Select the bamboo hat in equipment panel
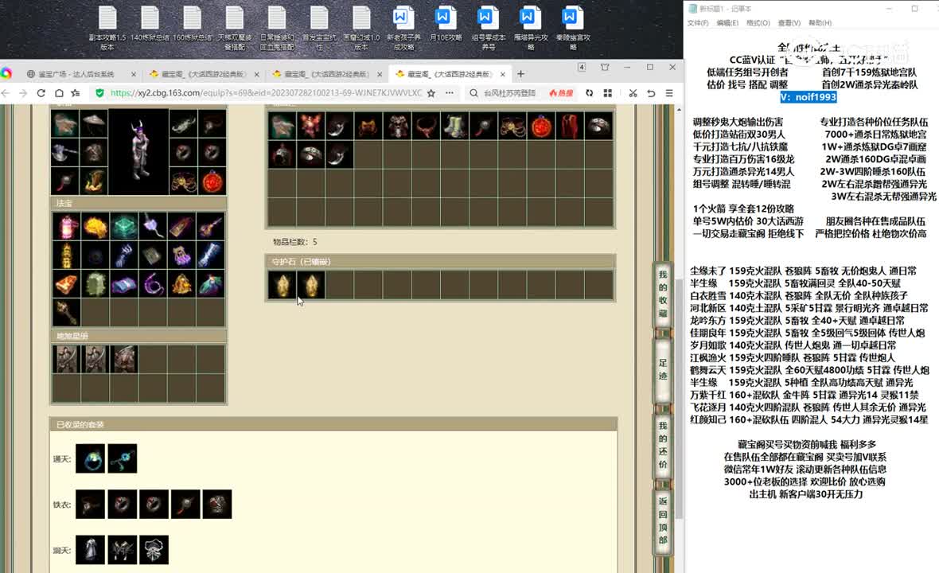The width and height of the screenshot is (939, 573). [94, 124]
